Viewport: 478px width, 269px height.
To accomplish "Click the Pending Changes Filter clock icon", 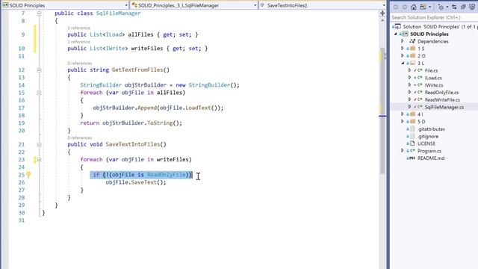I will 441,7.
